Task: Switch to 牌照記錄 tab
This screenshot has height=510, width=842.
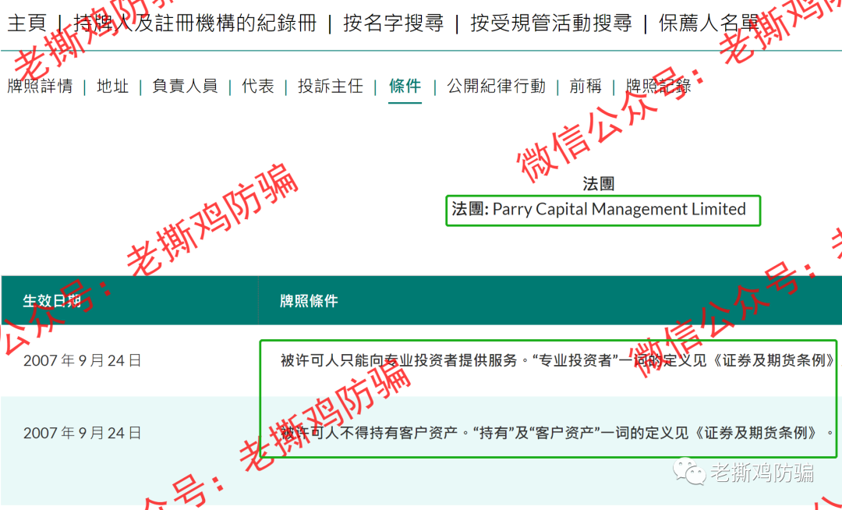Action: click(658, 87)
